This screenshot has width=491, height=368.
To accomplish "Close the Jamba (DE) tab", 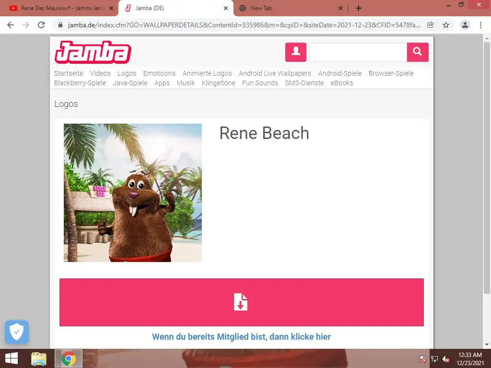I will [x=226, y=8].
